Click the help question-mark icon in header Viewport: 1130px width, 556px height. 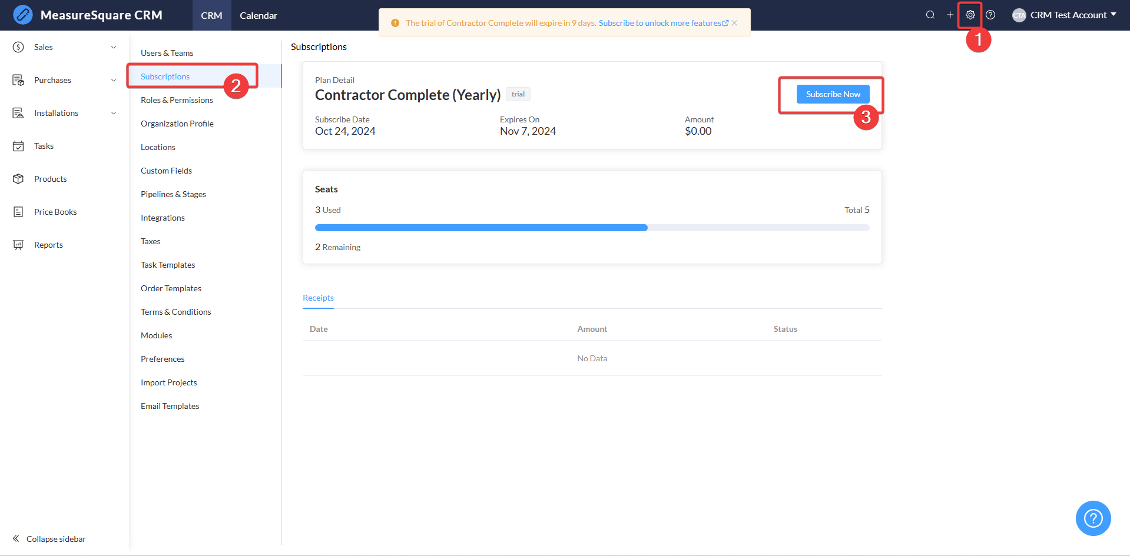(x=991, y=15)
